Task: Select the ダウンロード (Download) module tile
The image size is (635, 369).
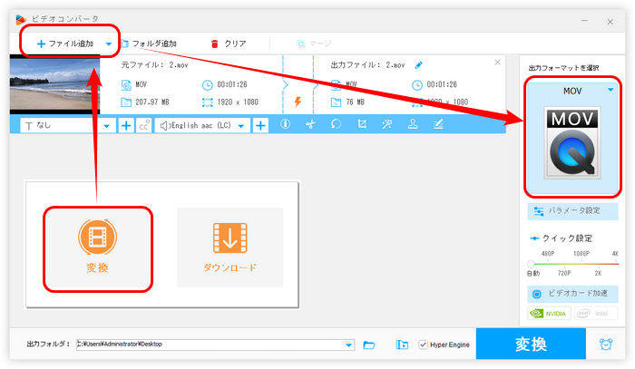Action: pyautogui.click(x=230, y=248)
